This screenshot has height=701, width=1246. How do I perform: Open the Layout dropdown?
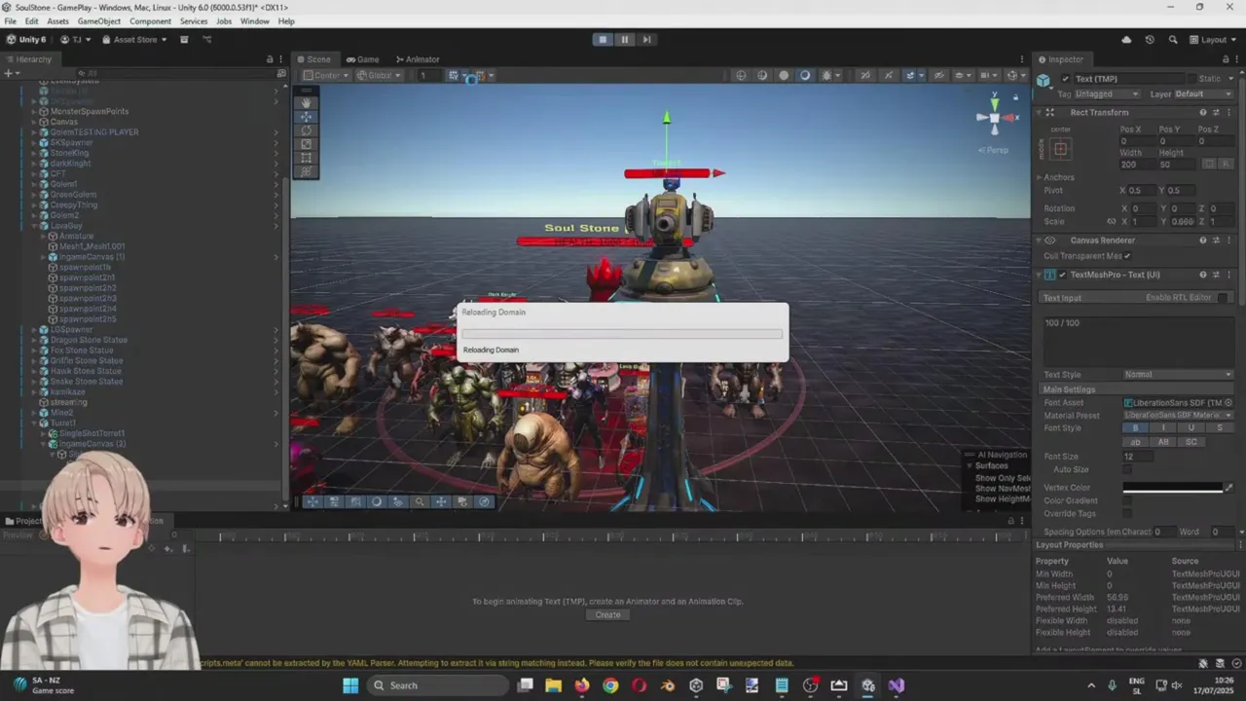[x=1211, y=40]
